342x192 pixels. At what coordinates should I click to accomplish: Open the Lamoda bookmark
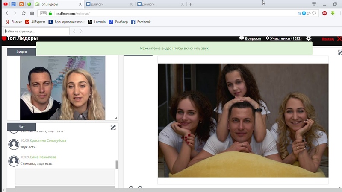pyautogui.click(x=97, y=22)
